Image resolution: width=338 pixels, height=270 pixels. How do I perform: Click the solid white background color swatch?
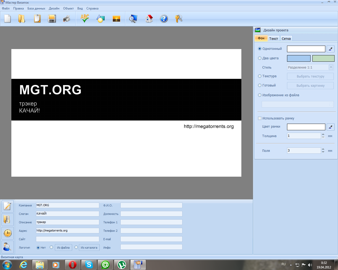[306, 49]
